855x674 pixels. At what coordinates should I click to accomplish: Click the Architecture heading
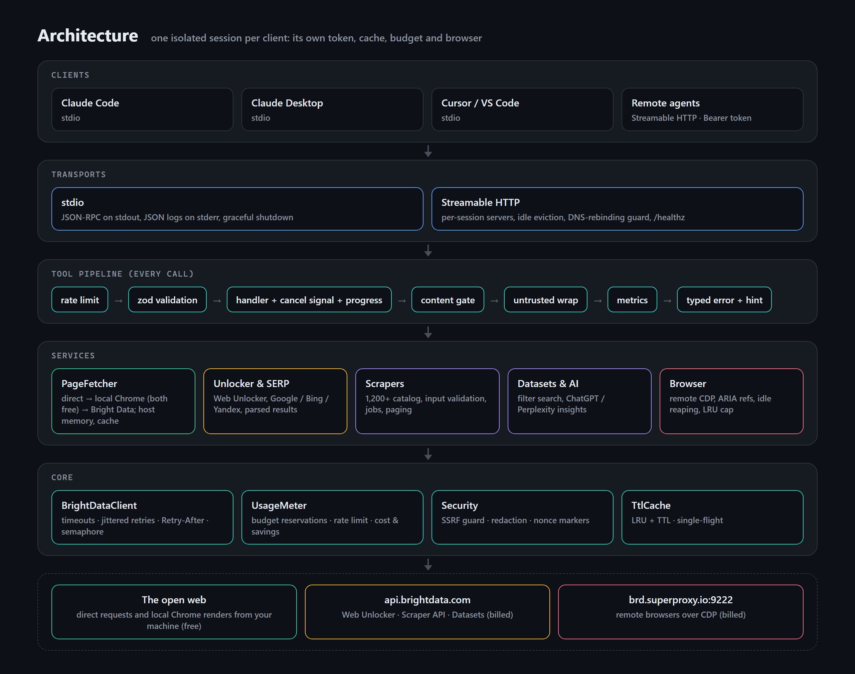(x=88, y=35)
